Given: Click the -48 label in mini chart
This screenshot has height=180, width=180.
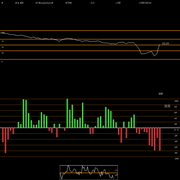Looking at the screenshot, I should [x=116, y=175].
